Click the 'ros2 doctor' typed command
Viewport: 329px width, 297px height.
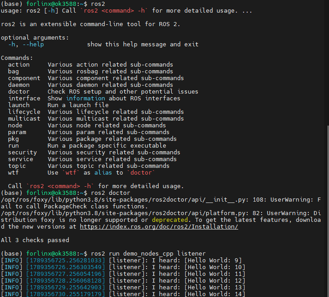point(111,193)
